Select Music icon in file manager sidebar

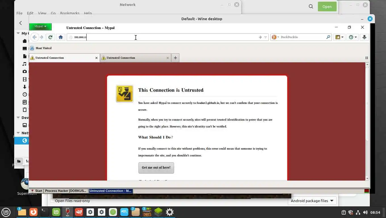tap(25, 64)
